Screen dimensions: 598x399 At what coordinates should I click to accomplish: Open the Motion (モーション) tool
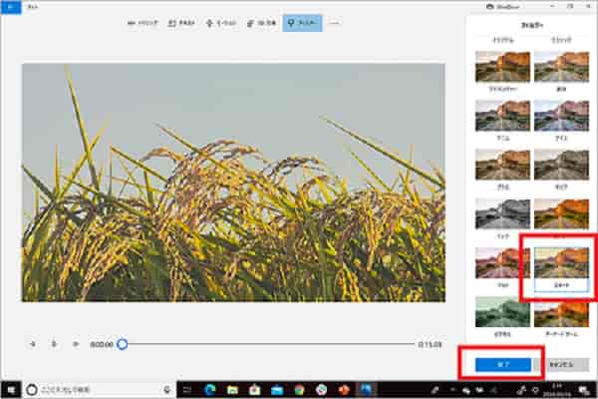tap(221, 22)
